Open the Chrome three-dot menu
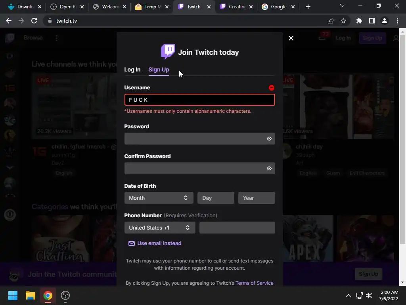The image size is (406, 305). point(397,21)
